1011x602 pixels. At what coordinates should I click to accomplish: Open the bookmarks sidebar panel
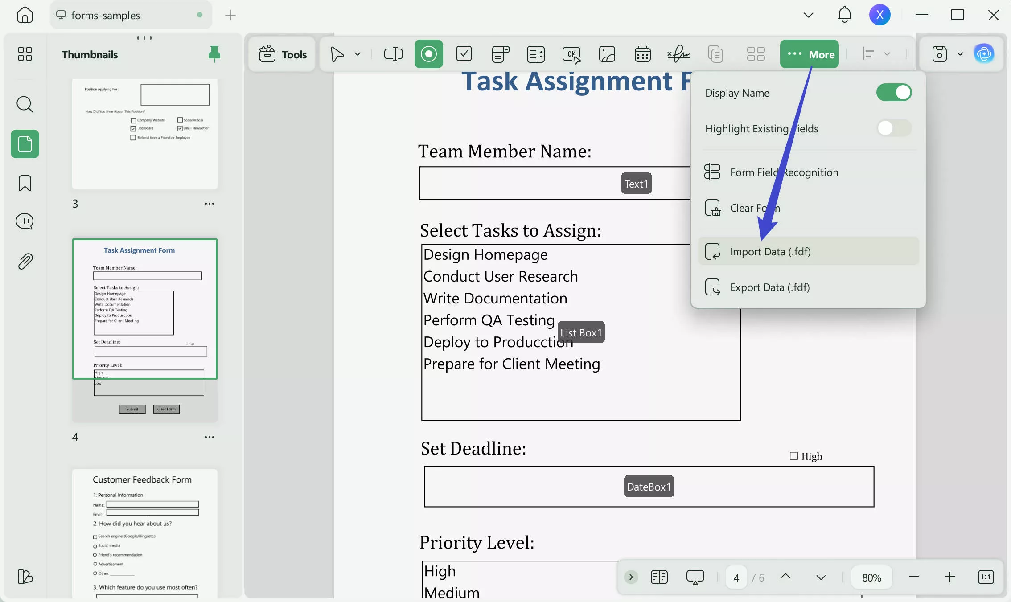(x=25, y=183)
